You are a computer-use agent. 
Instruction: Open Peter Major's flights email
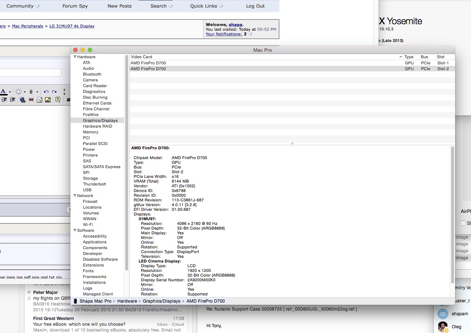(x=109, y=301)
